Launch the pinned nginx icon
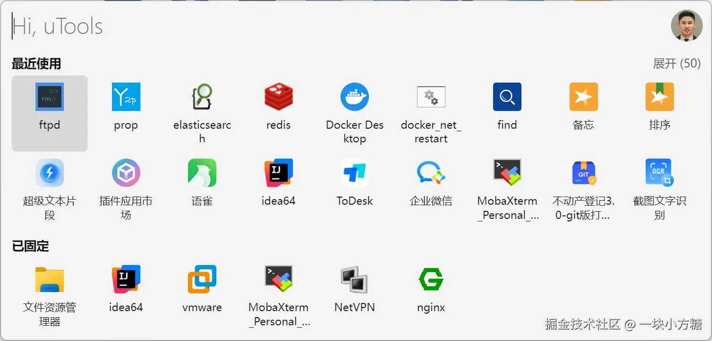Screen dimensions: 712x341 [x=431, y=279]
